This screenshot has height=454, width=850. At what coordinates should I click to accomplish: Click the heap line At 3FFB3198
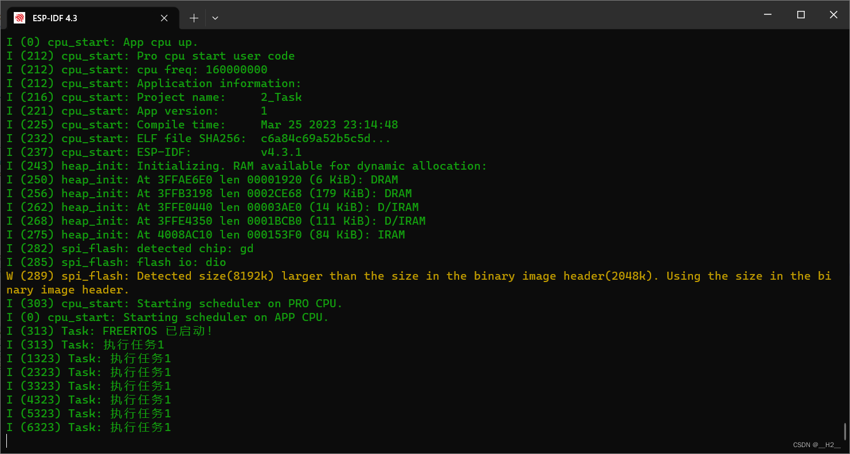[x=209, y=194]
